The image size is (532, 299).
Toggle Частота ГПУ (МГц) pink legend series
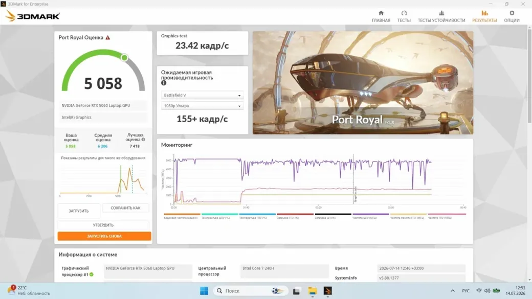click(x=447, y=216)
